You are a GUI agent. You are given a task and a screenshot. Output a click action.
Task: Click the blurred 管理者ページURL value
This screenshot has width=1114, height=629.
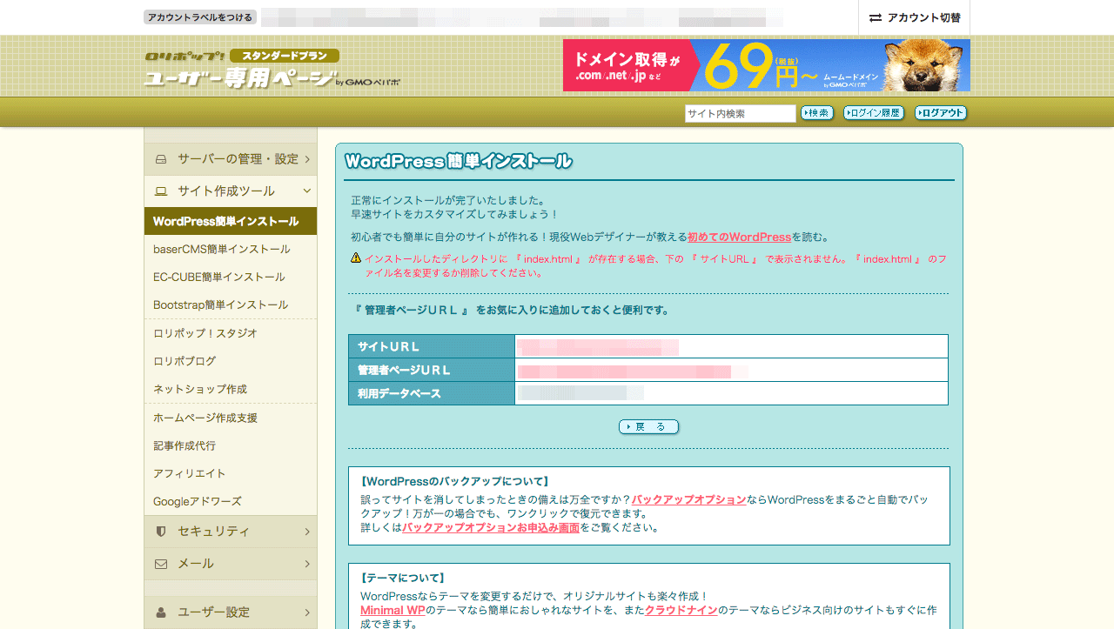pyautogui.click(x=633, y=371)
